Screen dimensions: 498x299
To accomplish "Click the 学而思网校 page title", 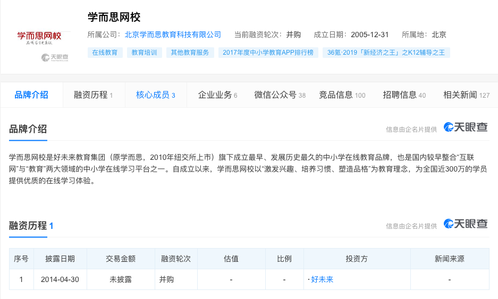I will (x=114, y=17).
